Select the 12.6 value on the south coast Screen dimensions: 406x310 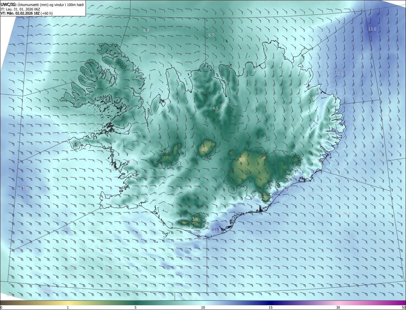(217, 230)
